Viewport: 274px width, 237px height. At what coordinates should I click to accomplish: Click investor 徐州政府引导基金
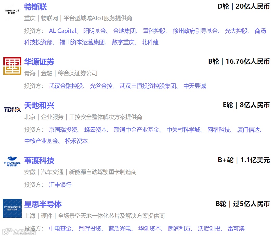click(x=195, y=31)
